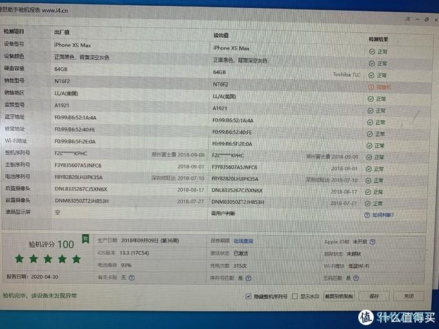Viewport: 439px width, 329px height.
Task: Click the factory value NT6F2
Action: coord(62,81)
